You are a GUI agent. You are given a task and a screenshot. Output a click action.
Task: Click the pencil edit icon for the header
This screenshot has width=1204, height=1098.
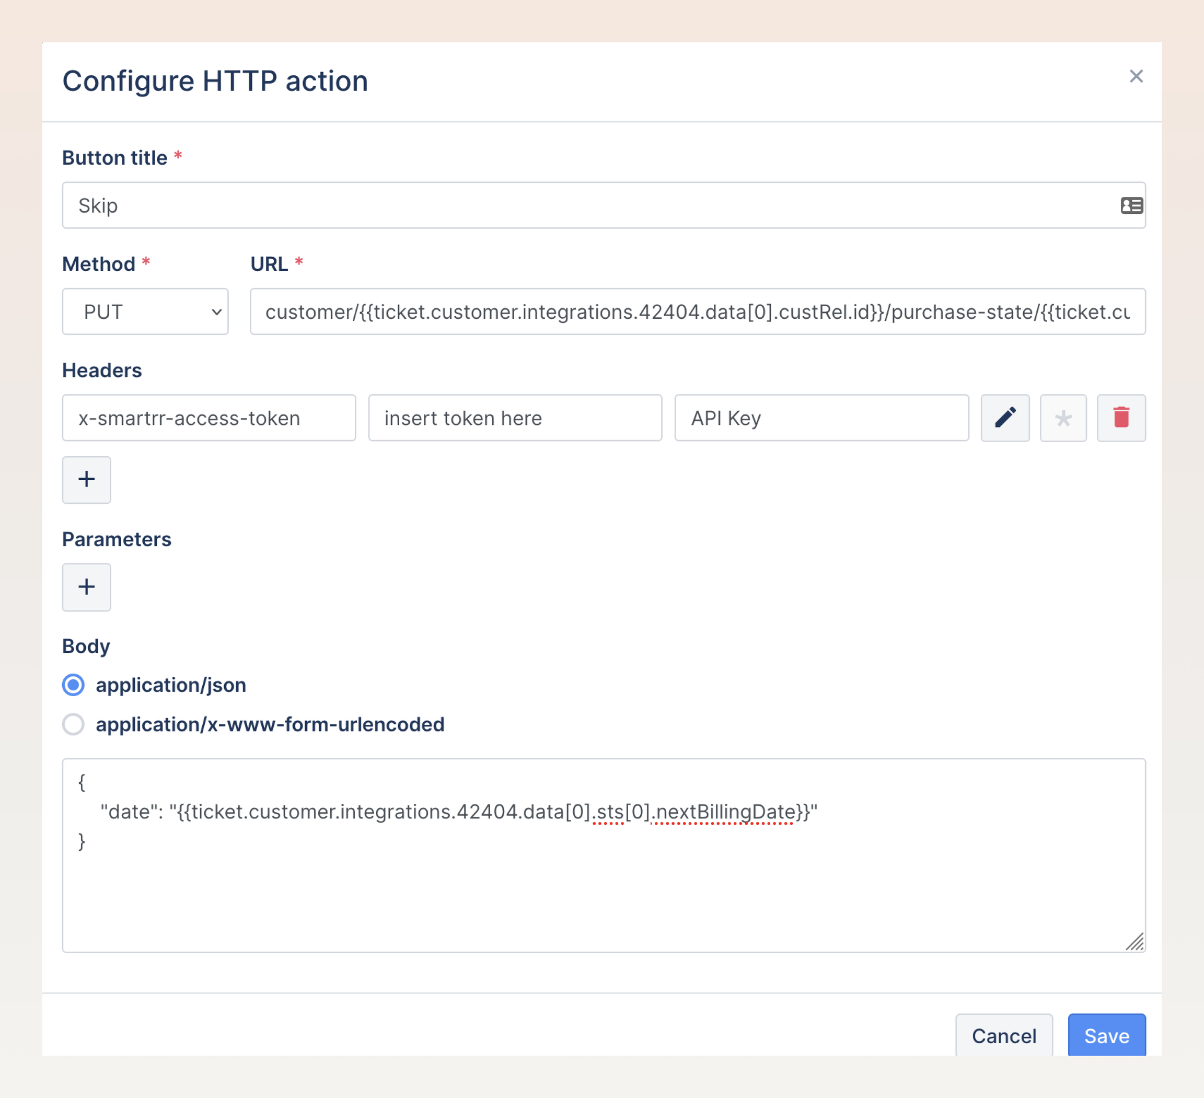point(1005,418)
